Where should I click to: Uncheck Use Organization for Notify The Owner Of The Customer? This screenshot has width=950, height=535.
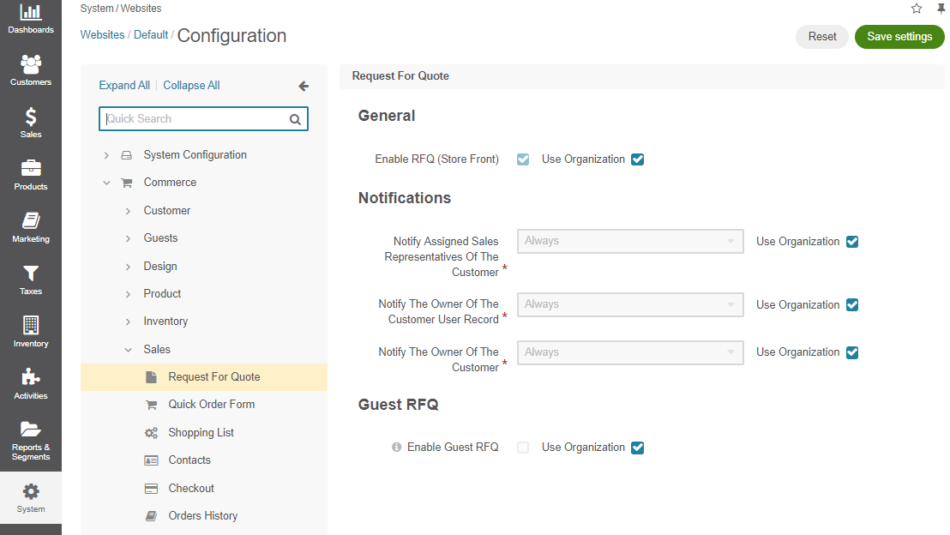click(x=852, y=352)
